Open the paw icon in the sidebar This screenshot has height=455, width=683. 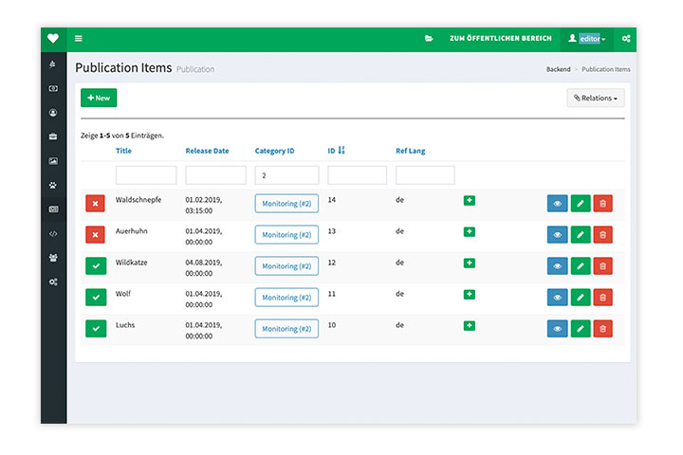pos(53,185)
